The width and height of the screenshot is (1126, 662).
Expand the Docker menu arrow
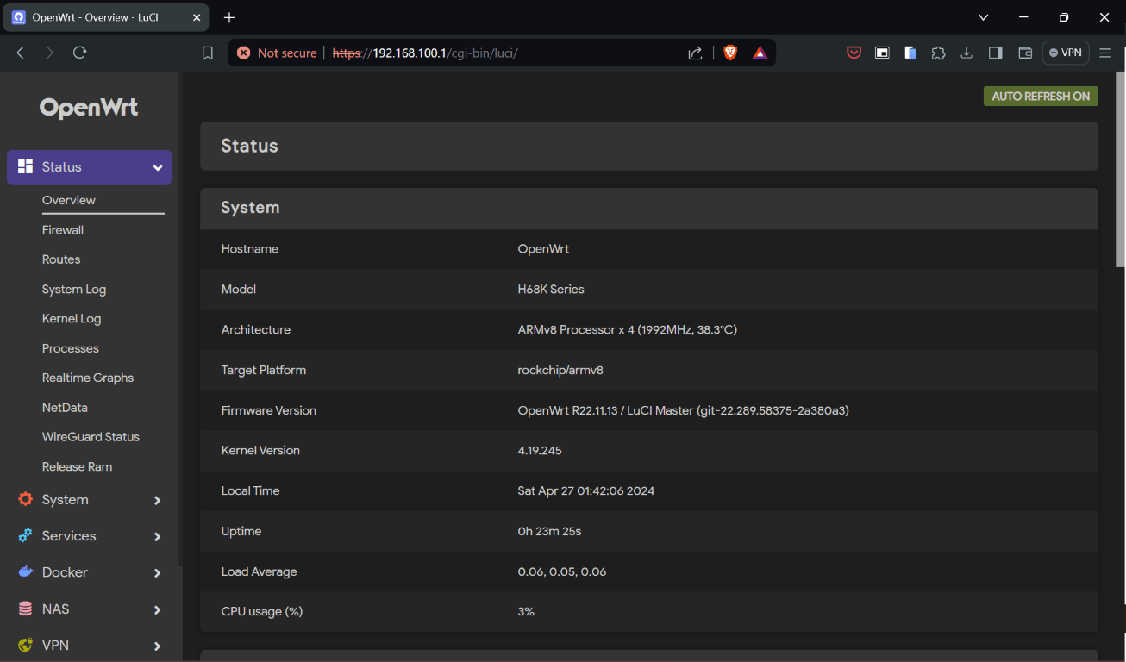158,573
